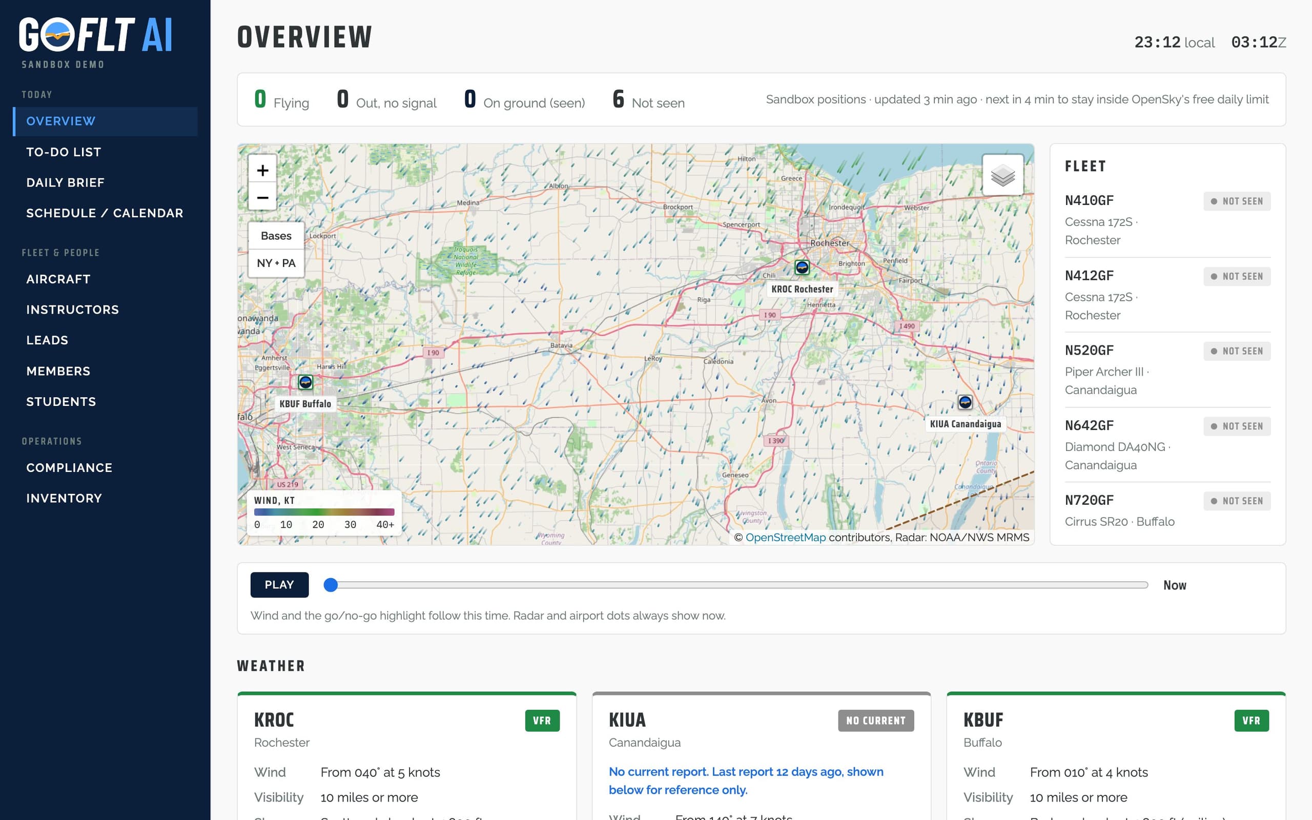
Task: Select N520GF Piper Archer III
Action: coord(1167,370)
